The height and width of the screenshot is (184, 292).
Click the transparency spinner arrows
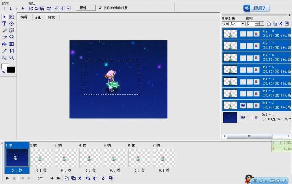pyautogui.click(x=257, y=24)
